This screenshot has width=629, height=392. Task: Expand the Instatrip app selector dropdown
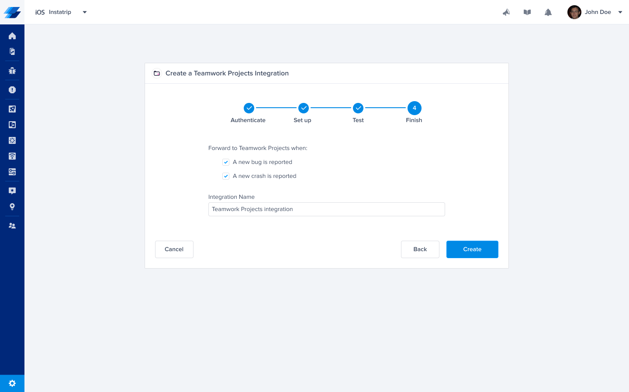[x=85, y=12]
